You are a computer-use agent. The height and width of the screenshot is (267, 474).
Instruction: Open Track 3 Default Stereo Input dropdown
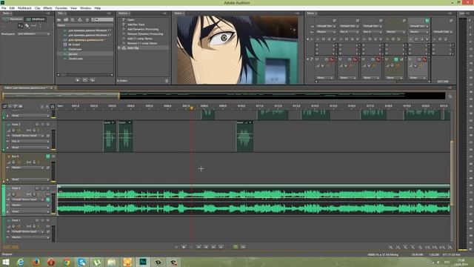coord(28,136)
